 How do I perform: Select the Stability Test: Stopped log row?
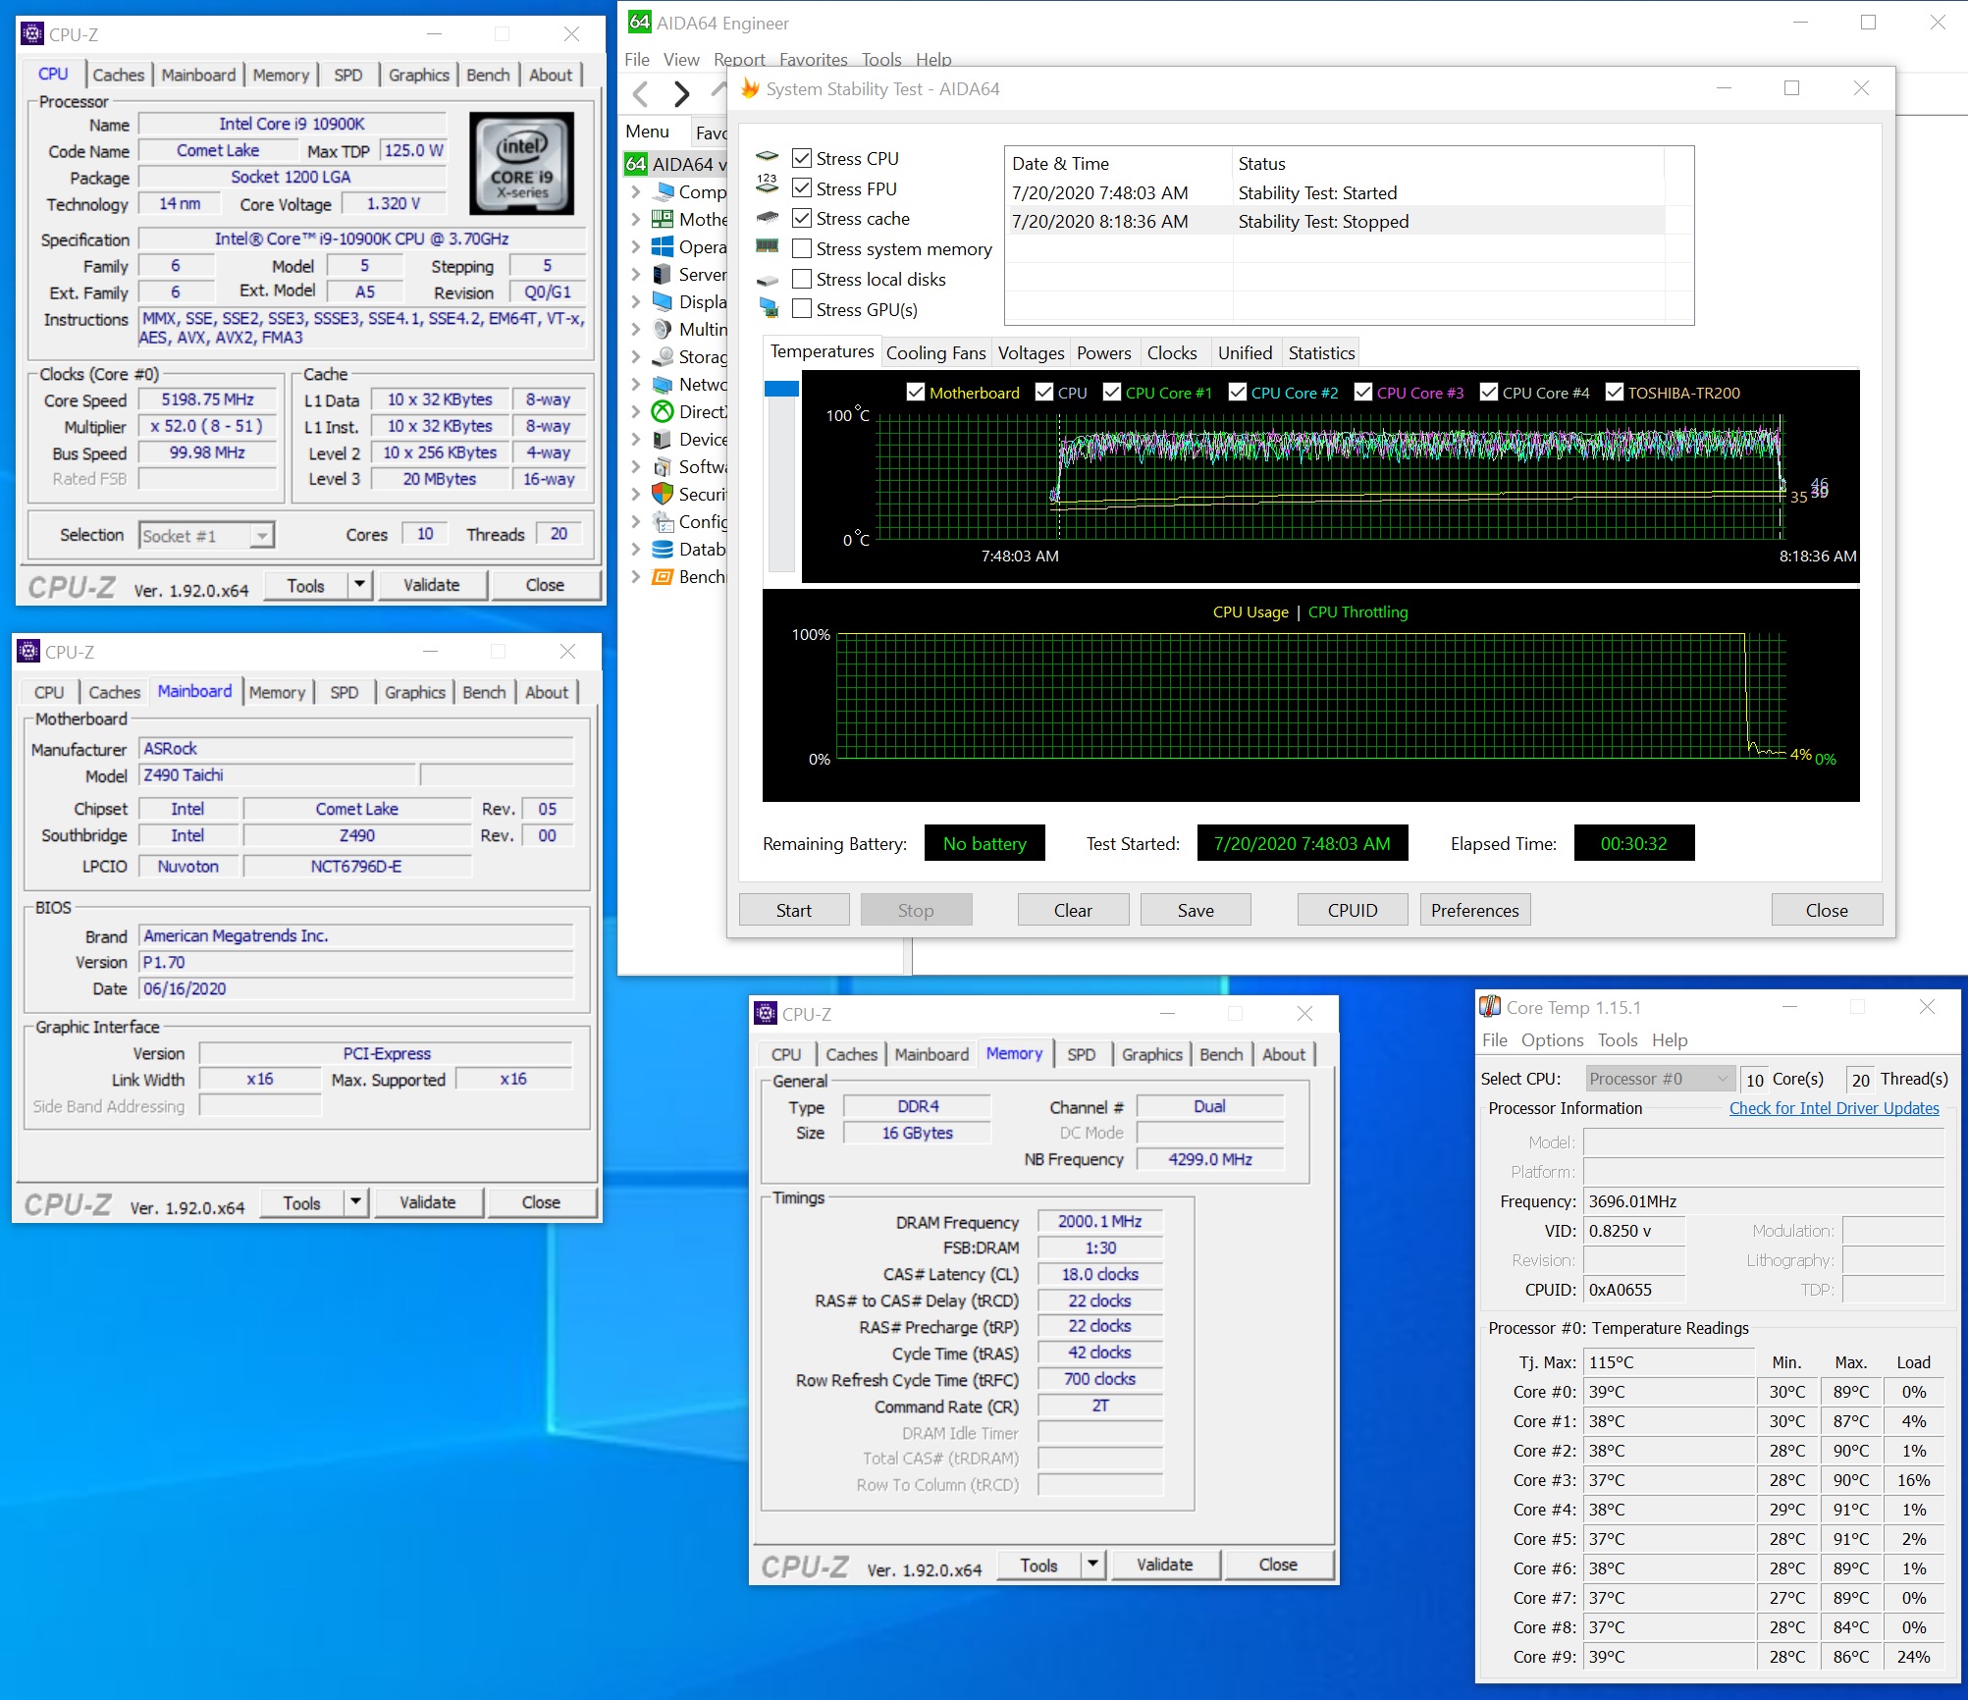point(1335,221)
